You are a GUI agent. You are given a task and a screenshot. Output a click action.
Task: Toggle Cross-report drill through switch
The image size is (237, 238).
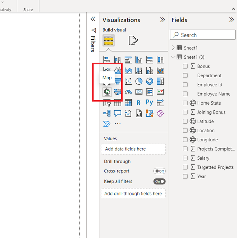tap(159, 171)
